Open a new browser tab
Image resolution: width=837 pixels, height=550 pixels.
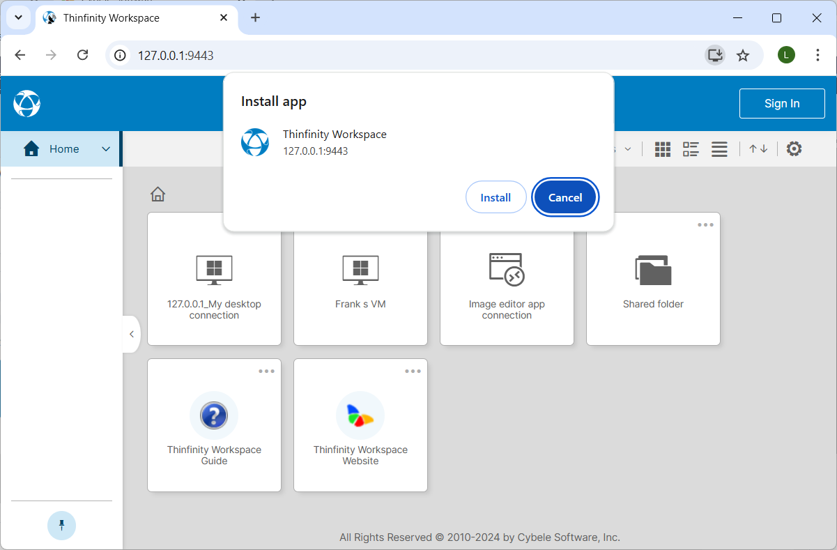(255, 18)
